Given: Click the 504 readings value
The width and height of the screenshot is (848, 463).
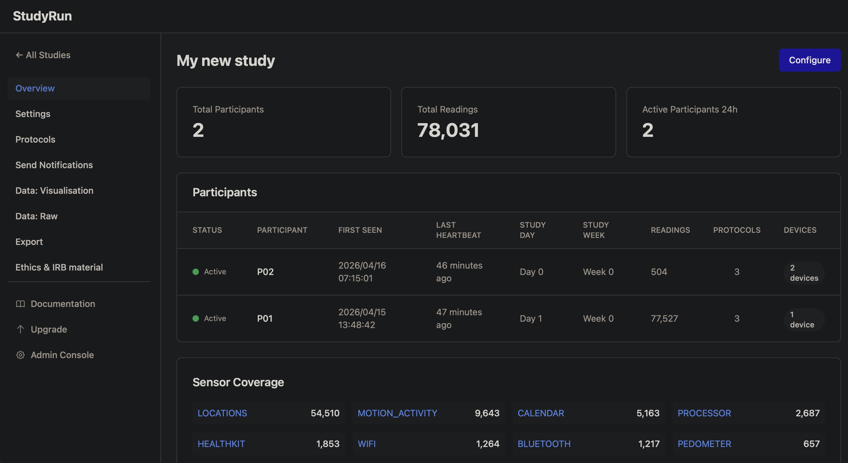Looking at the screenshot, I should 659,272.
